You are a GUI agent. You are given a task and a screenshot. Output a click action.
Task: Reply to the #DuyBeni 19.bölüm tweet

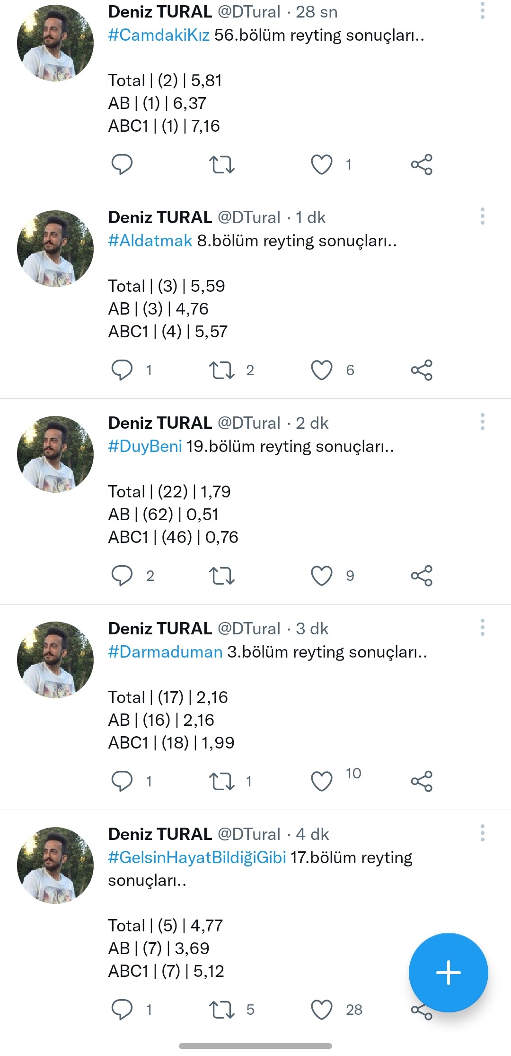(x=122, y=576)
